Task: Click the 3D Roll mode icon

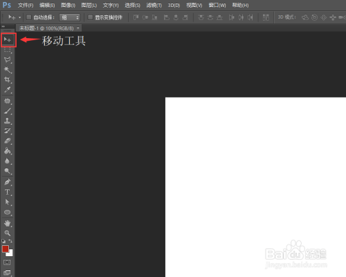Action: (314, 17)
